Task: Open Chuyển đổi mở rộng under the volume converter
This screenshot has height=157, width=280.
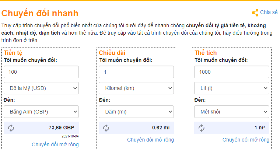Action: [x=246, y=140]
